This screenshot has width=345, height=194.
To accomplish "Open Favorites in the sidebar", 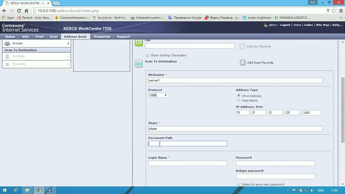I will point(36,64).
